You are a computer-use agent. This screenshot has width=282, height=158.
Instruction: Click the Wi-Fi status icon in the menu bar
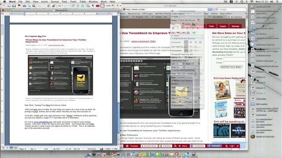click(252, 1)
